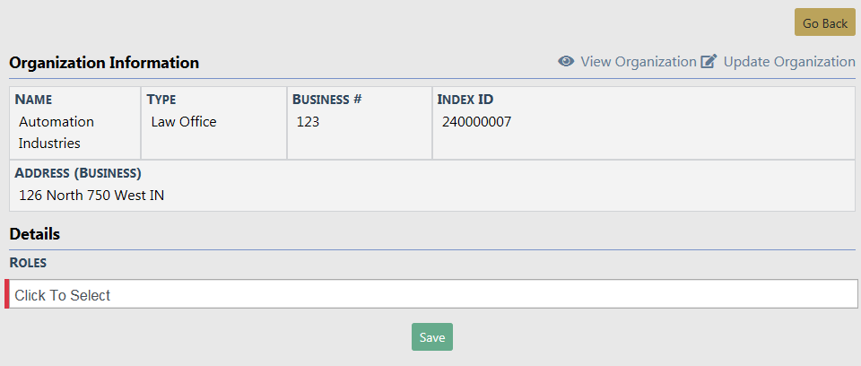861x366 pixels.
Task: Open the Update Organization link text
Action: (x=788, y=62)
